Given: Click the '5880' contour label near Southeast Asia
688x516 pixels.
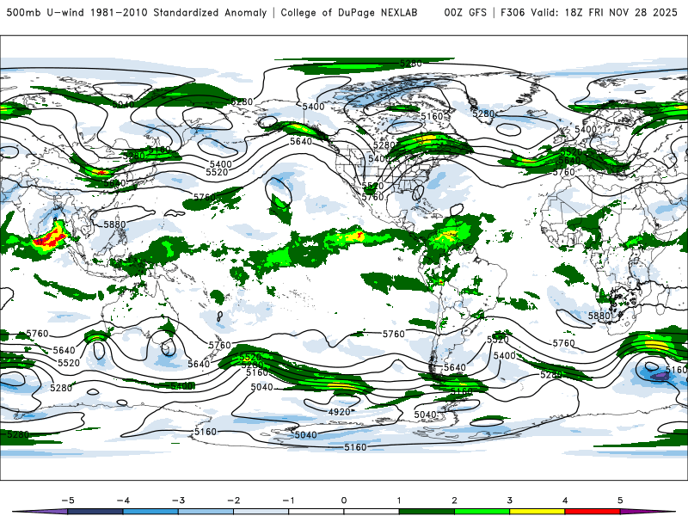Looking at the screenshot, I should click(114, 224).
